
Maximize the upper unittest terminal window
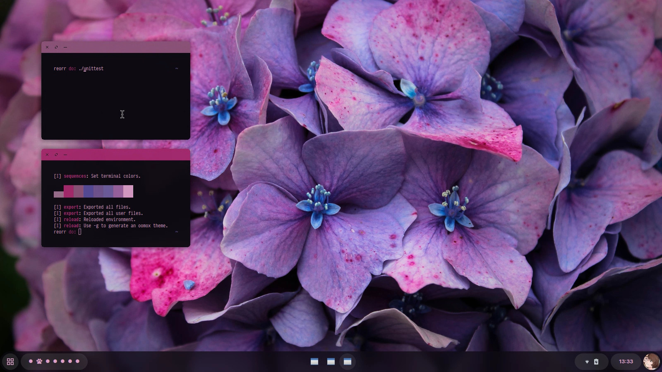click(56, 47)
